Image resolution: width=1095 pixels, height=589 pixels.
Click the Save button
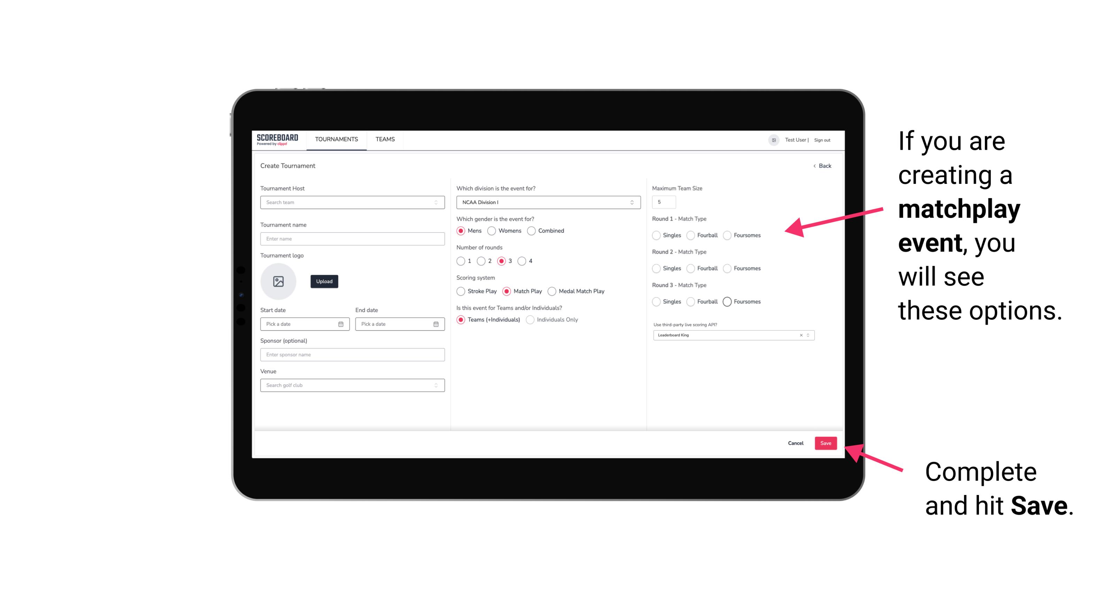click(825, 442)
